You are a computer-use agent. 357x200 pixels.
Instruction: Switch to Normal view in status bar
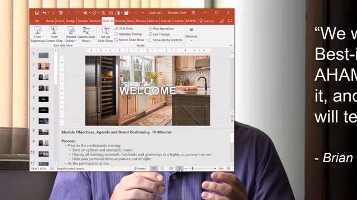click(x=154, y=168)
